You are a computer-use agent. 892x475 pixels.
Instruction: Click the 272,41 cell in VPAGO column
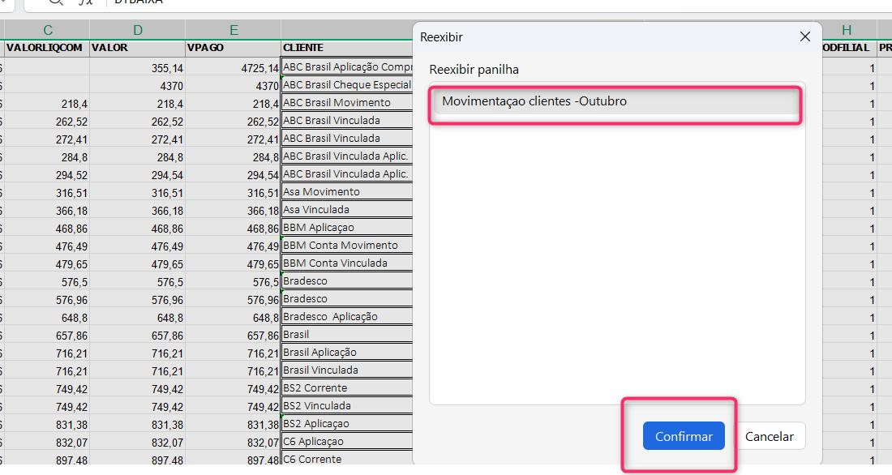pos(234,139)
